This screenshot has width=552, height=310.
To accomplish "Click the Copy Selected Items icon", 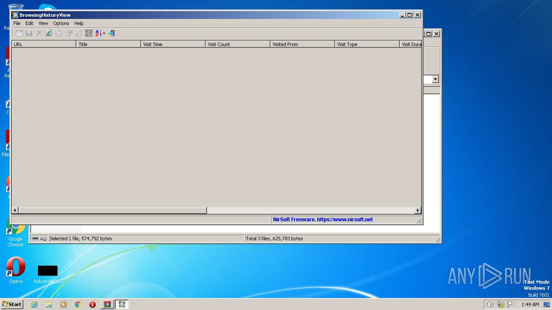I will (x=59, y=33).
